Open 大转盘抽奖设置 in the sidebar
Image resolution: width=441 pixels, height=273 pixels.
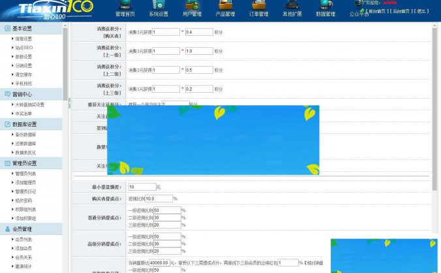click(x=29, y=104)
